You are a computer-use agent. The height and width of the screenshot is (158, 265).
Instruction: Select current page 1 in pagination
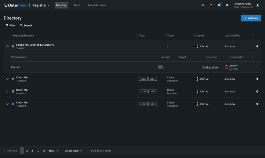point(22,151)
